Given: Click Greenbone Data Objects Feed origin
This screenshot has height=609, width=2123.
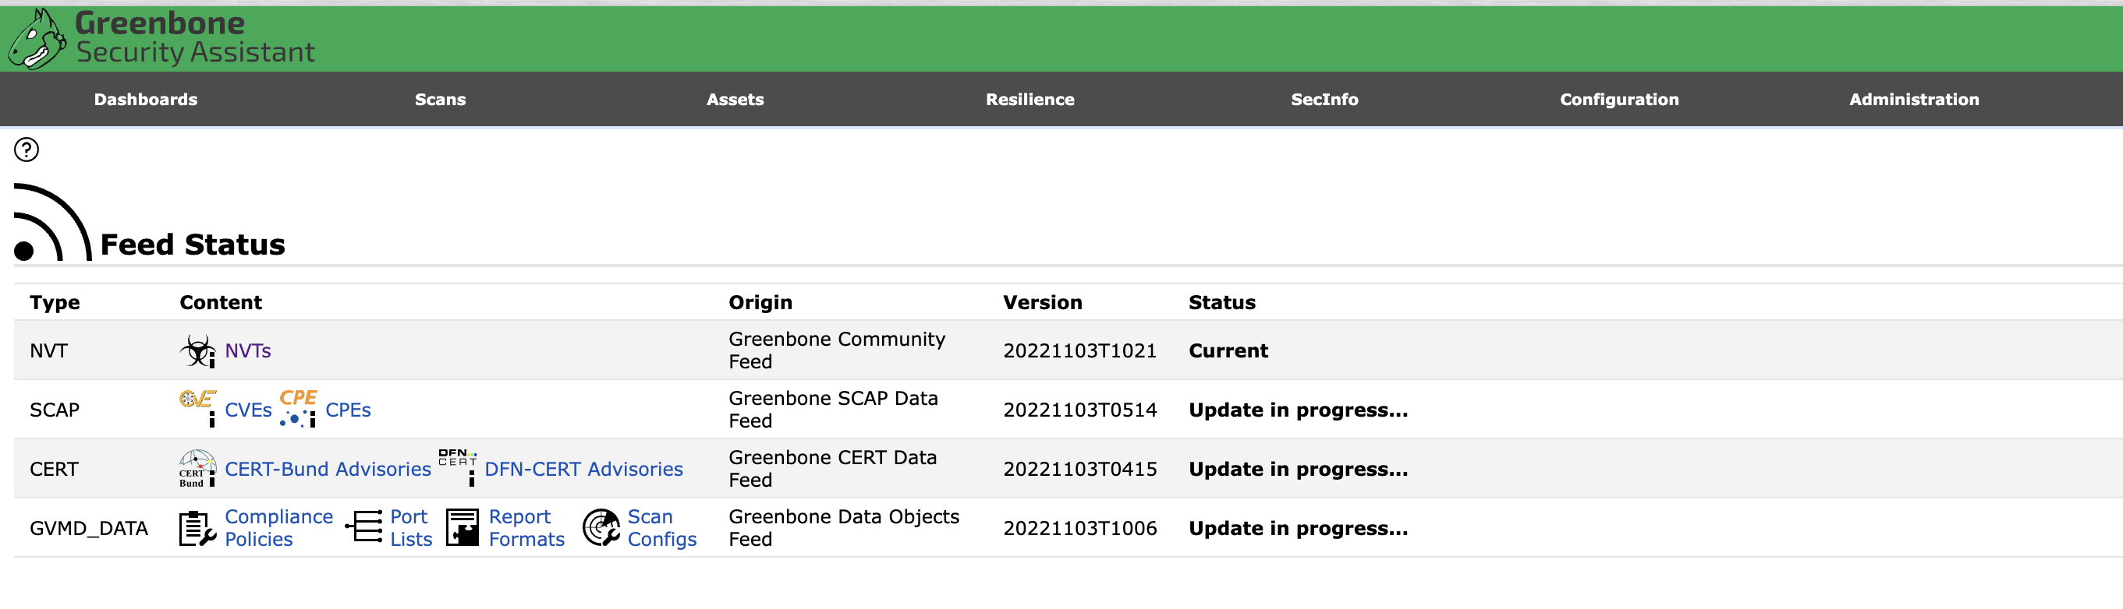Looking at the screenshot, I should pos(844,528).
